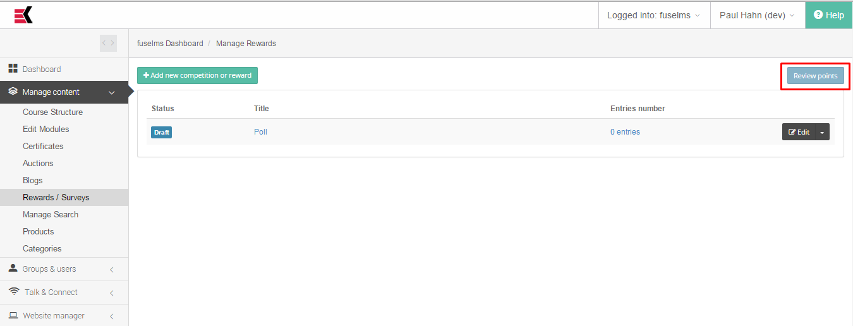Click the Dashboard grid icon

(x=13, y=68)
